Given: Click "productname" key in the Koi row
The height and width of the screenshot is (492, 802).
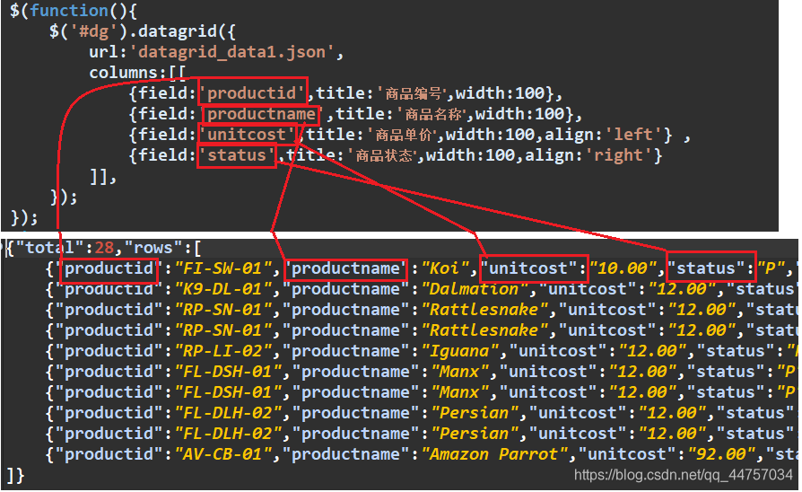Looking at the screenshot, I should click(x=345, y=268).
